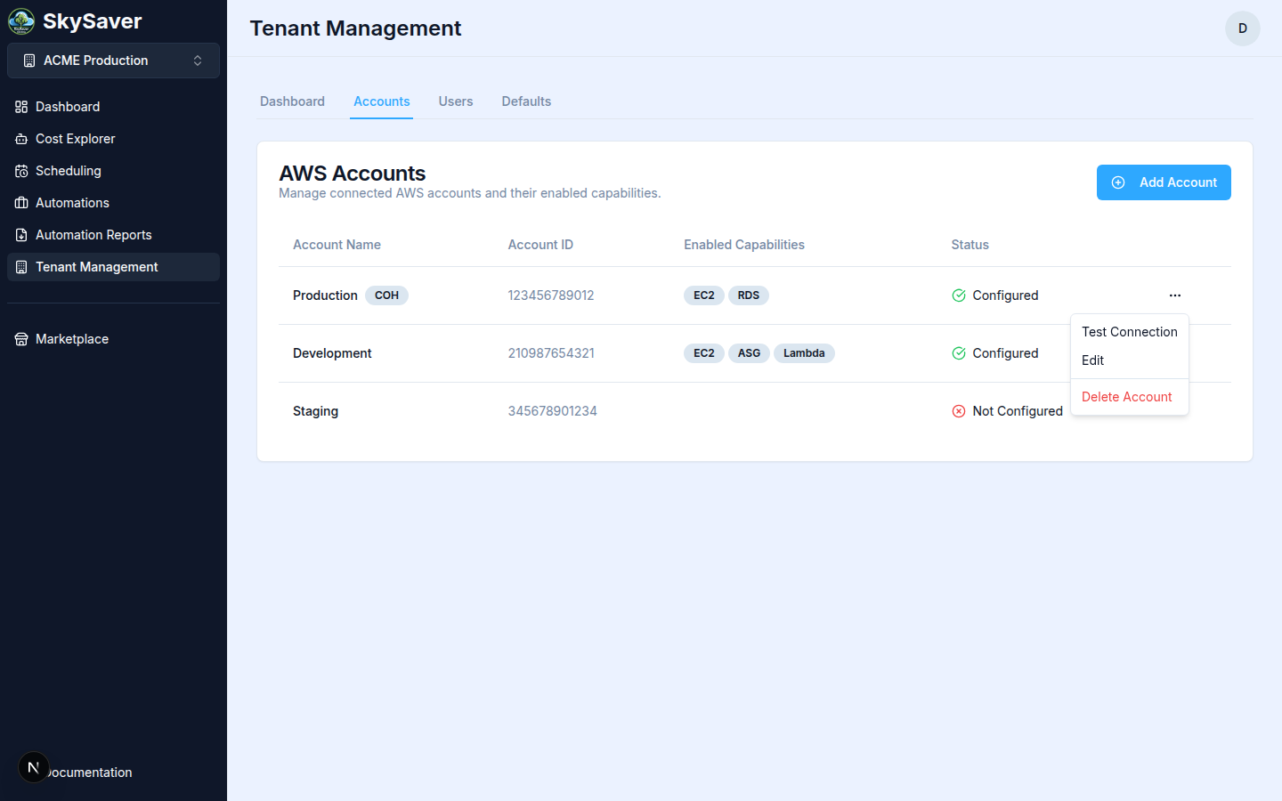Click Configured status text in Development row

[1005, 353]
